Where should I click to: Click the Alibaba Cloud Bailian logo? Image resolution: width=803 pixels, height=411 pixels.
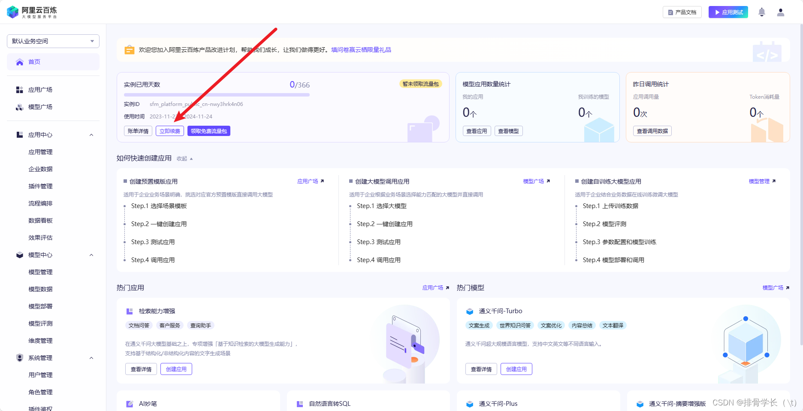point(32,12)
